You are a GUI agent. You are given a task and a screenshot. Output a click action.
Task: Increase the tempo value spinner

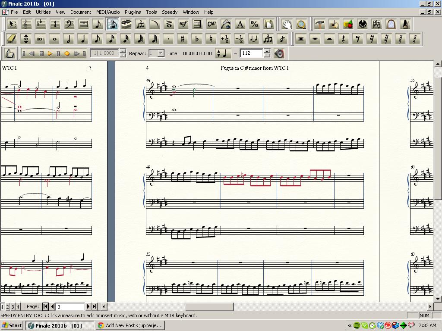tap(267, 51)
